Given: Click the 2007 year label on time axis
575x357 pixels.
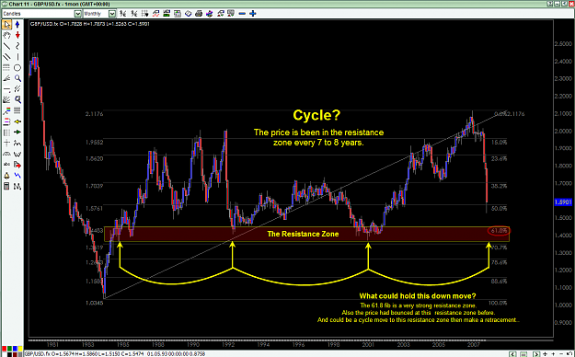Looking at the screenshot, I should click(x=474, y=345).
